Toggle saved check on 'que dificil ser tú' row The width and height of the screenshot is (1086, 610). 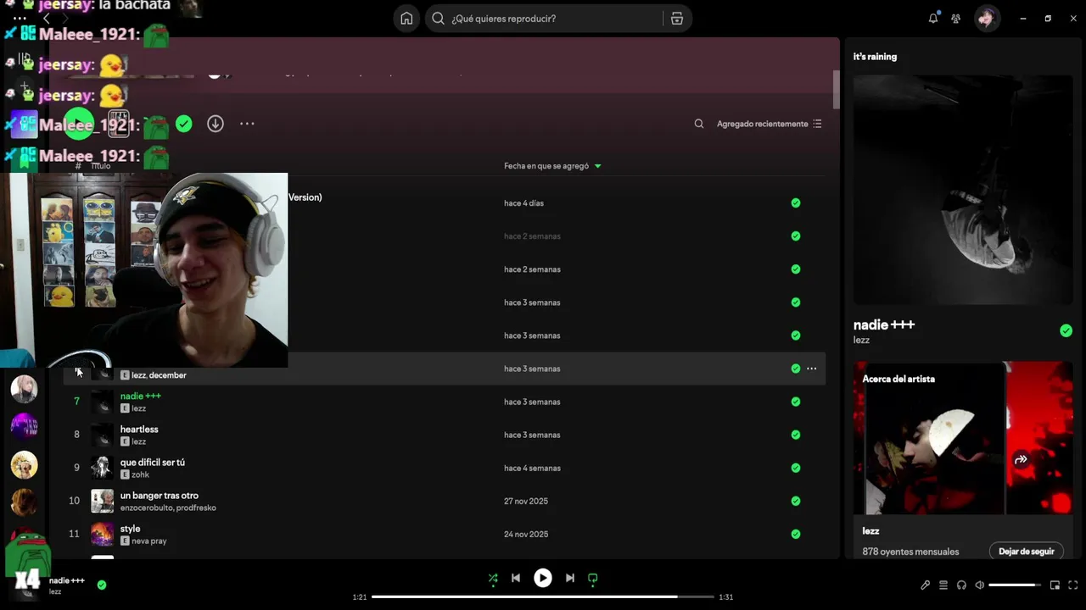pyautogui.click(x=796, y=468)
